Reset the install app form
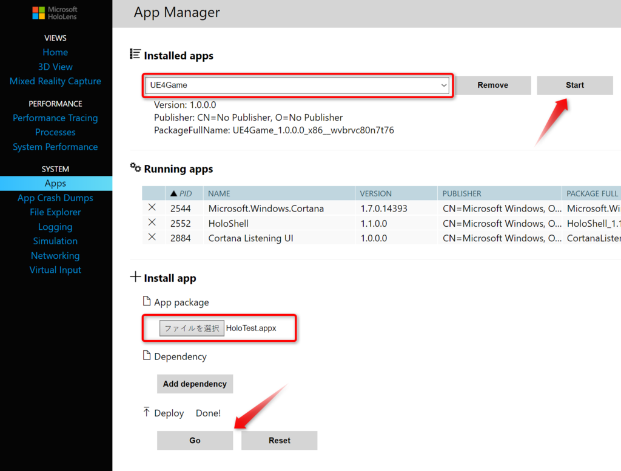 tap(279, 441)
